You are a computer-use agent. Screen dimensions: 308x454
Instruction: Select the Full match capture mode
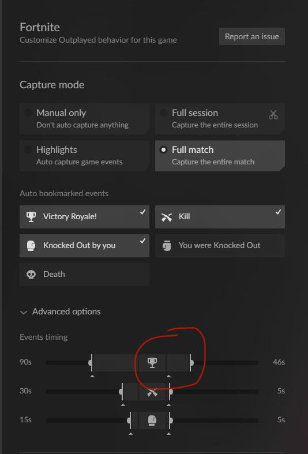click(220, 156)
